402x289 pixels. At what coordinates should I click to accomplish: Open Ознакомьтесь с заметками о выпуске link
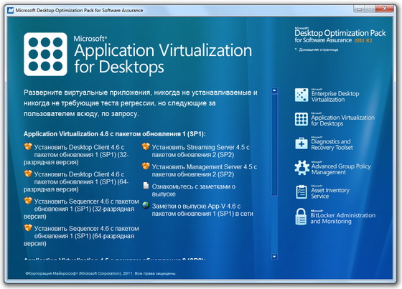[194, 190]
